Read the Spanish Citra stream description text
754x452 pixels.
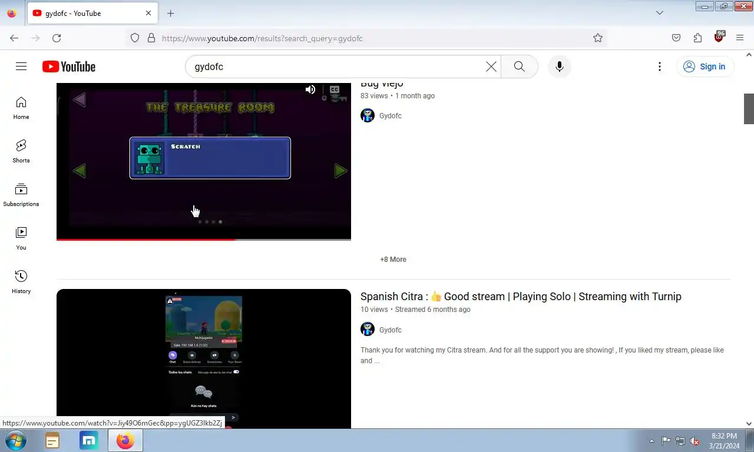542,355
